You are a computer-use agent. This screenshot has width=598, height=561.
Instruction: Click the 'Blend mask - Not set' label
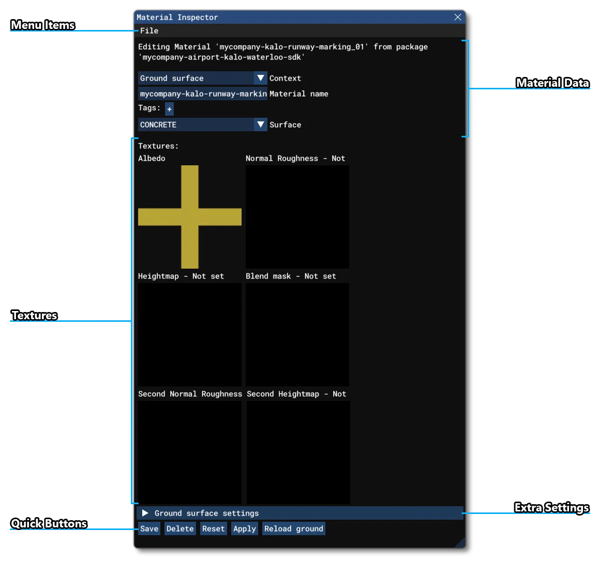(291, 276)
